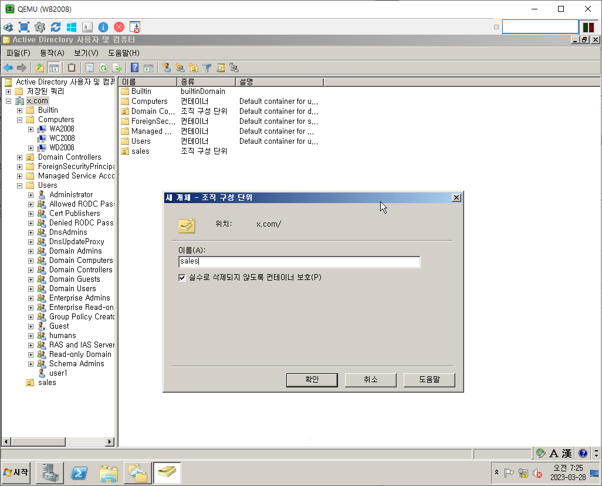Toggle the action pane toolbar icon
Viewport: 602px width, 486px height.
click(x=148, y=68)
